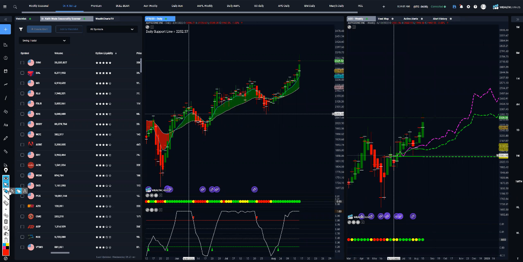The height and width of the screenshot is (262, 523).
Task: Expand the right panel with double chevron
Action: click(518, 19)
